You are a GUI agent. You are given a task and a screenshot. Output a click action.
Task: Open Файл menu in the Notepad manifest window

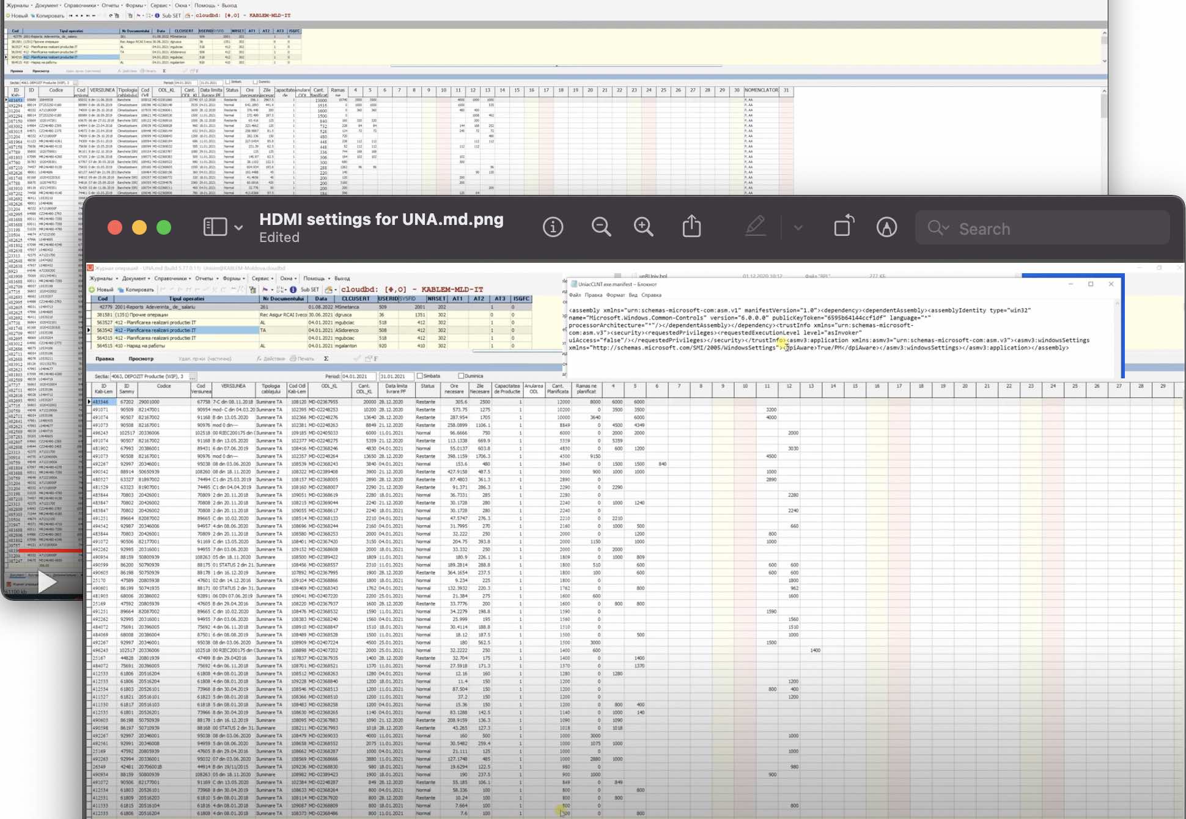tap(575, 295)
